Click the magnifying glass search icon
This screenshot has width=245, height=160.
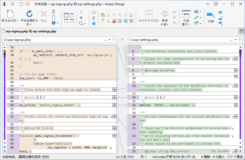[x=81, y=23]
